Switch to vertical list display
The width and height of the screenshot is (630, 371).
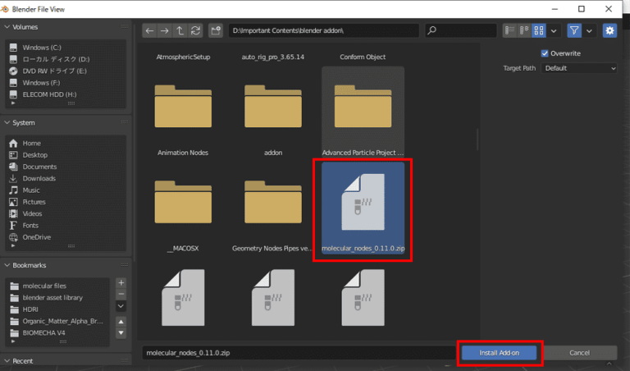click(510, 30)
